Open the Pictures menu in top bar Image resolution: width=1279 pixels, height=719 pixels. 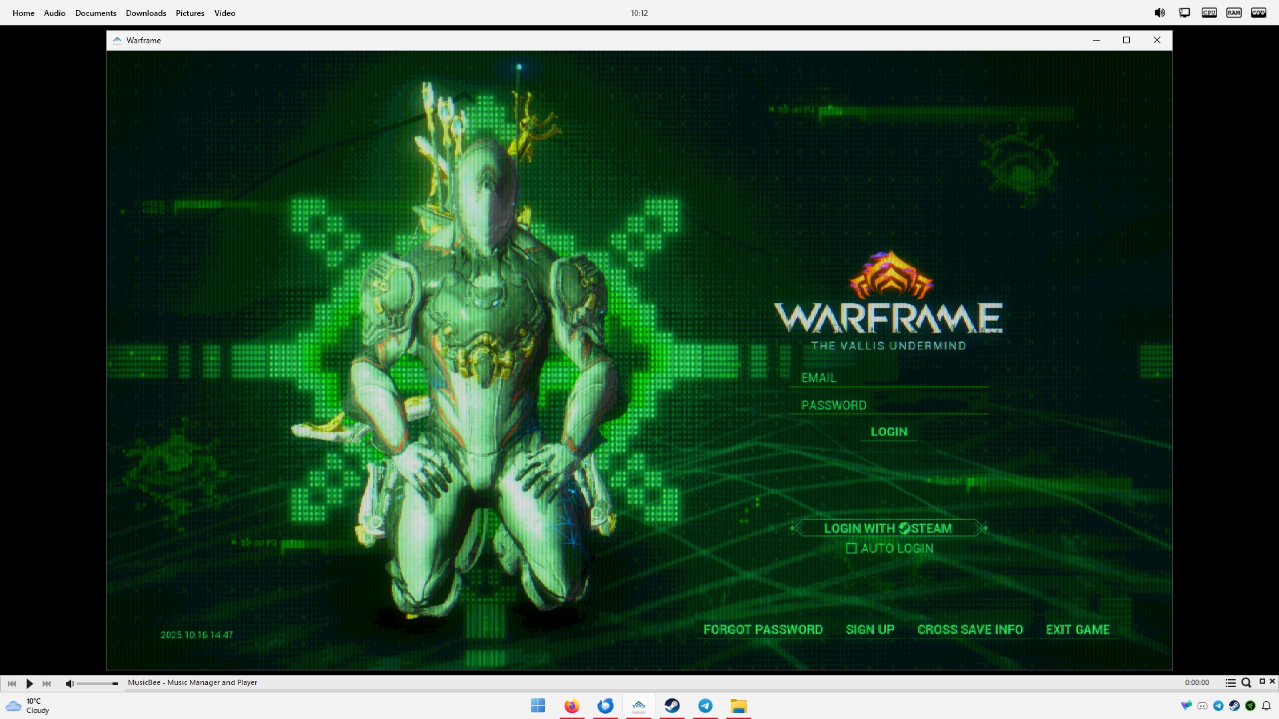coord(190,13)
